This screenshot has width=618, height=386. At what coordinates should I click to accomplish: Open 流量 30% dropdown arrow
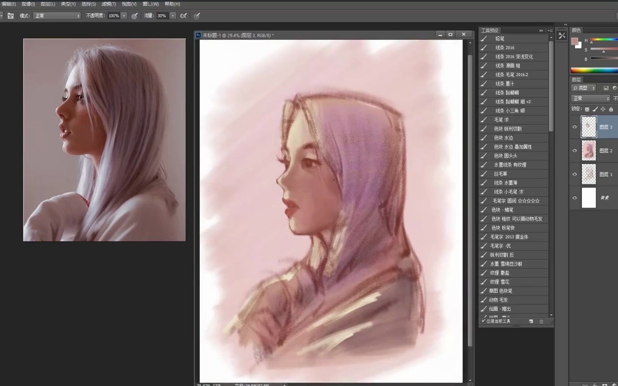pos(173,16)
